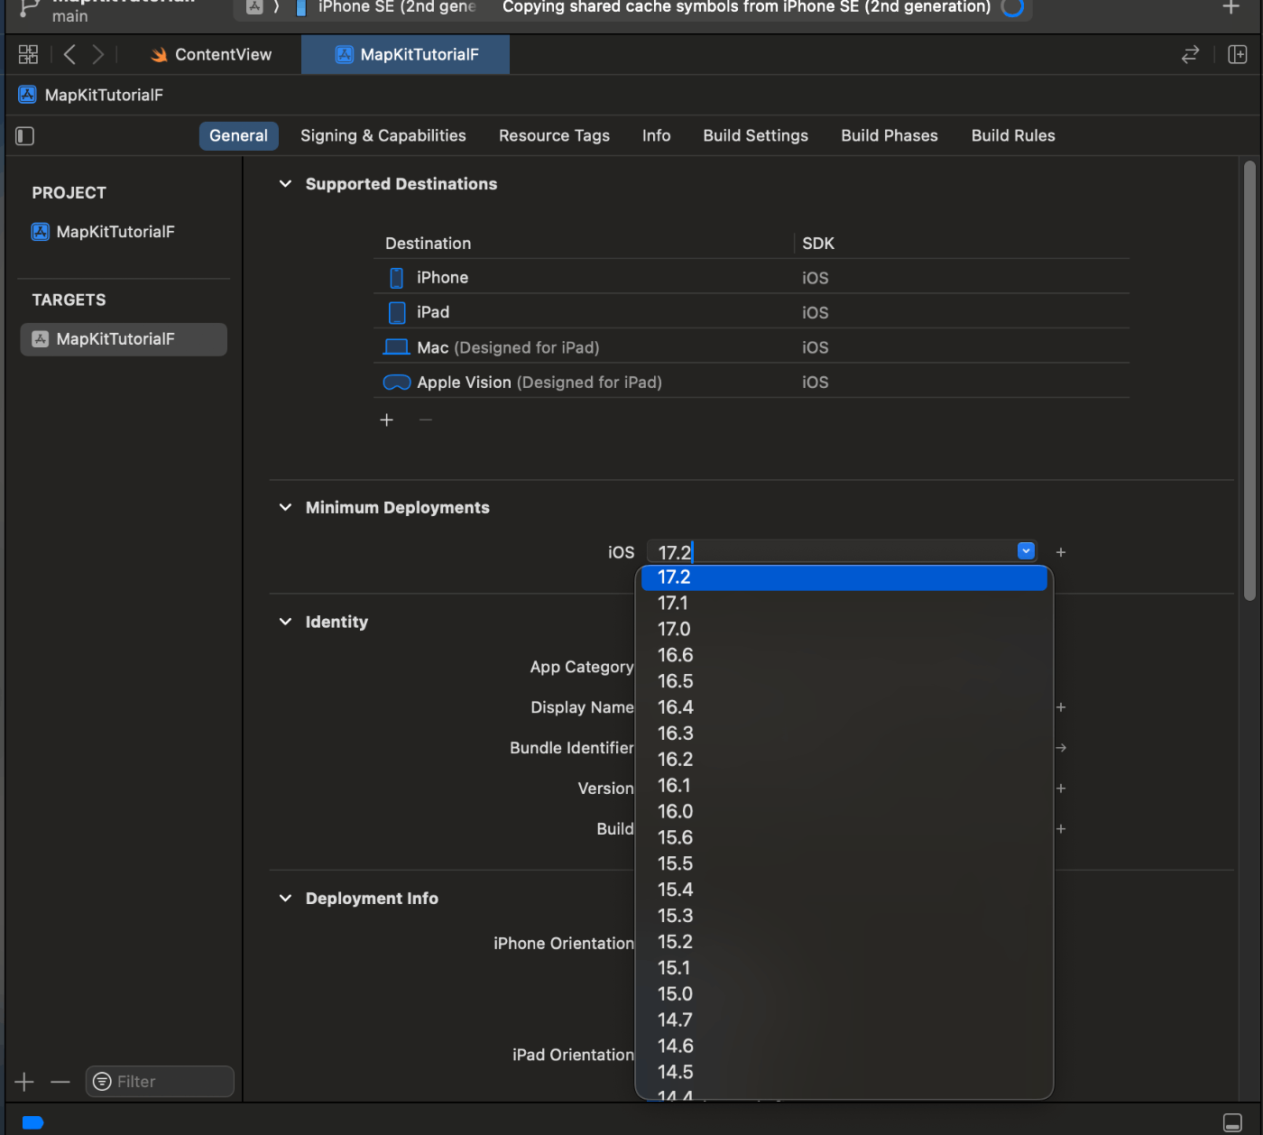Add an editor pane on right
Viewport: 1263px width, 1135px height.
tap(1238, 54)
